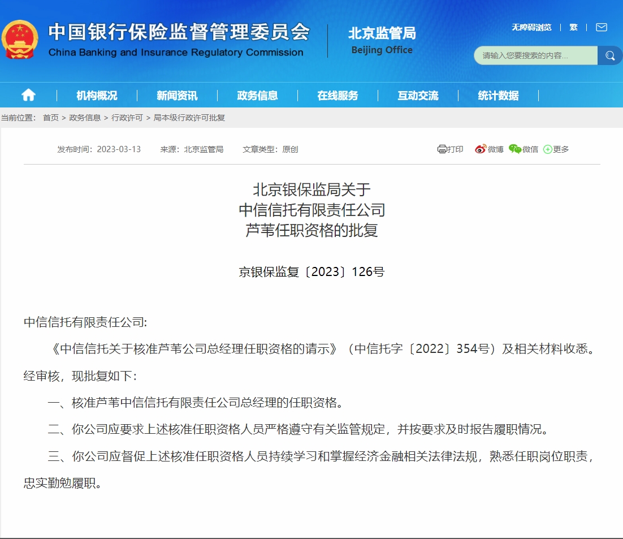Image resolution: width=623 pixels, height=539 pixels.
Task: Focus the search input field
Action: (x=535, y=55)
